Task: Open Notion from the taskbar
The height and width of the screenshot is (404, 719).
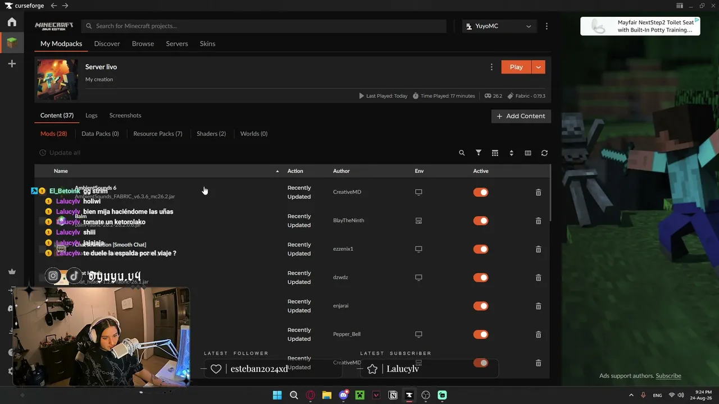Action: [x=393, y=395]
